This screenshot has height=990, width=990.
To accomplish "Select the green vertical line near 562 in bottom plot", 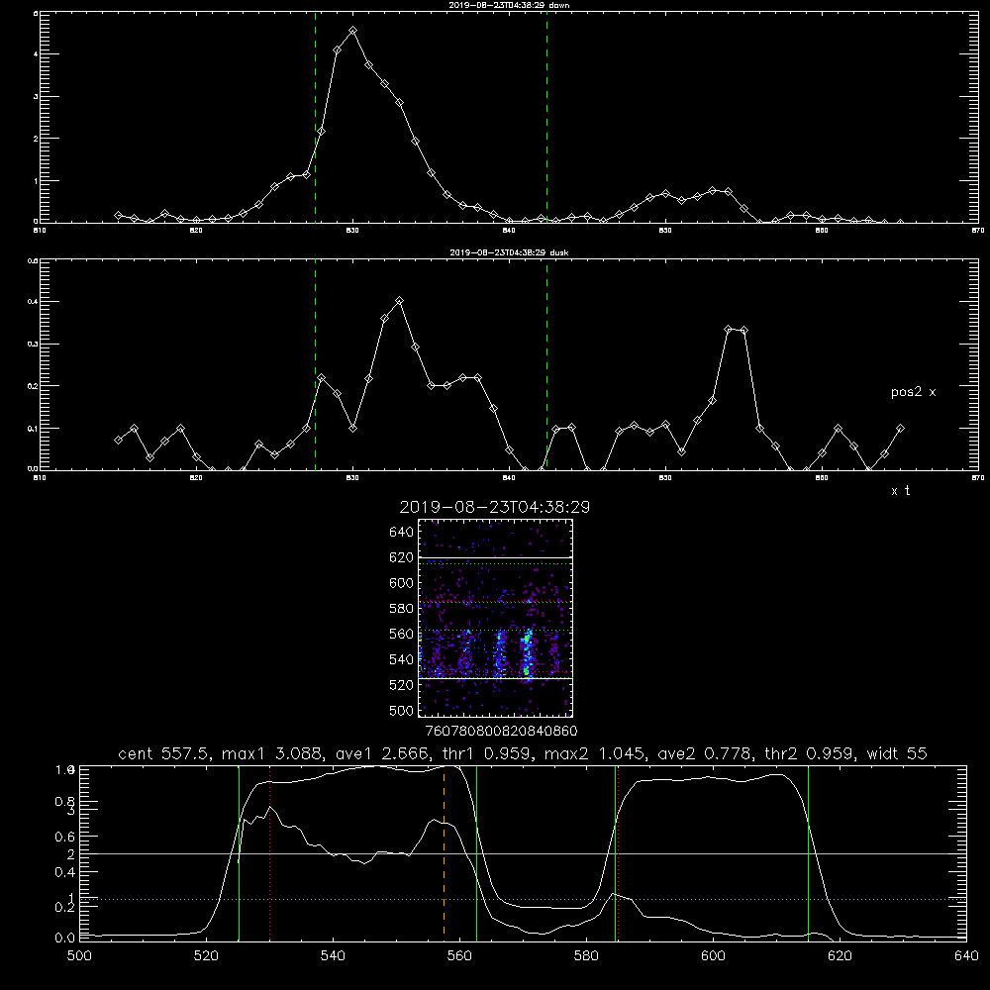I will (x=476, y=852).
